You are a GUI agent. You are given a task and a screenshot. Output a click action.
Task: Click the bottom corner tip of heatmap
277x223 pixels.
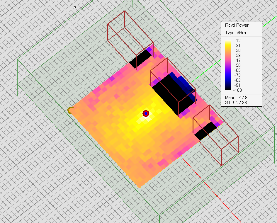click(140, 187)
